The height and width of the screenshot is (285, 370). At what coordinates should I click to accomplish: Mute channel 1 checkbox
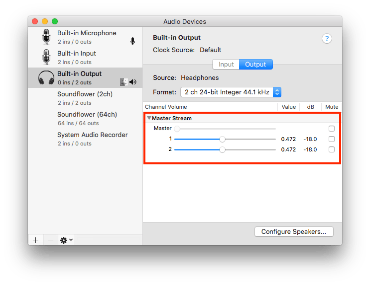point(332,139)
